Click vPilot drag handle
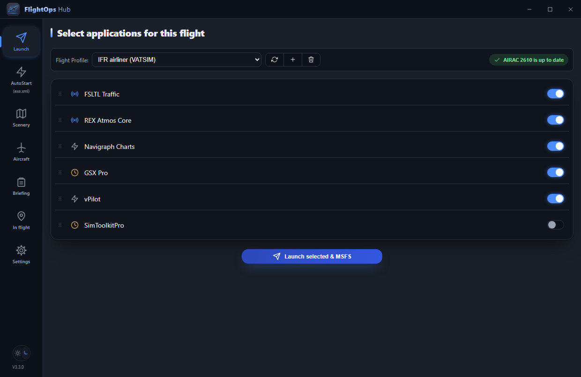This screenshot has width=581, height=377. pos(60,199)
